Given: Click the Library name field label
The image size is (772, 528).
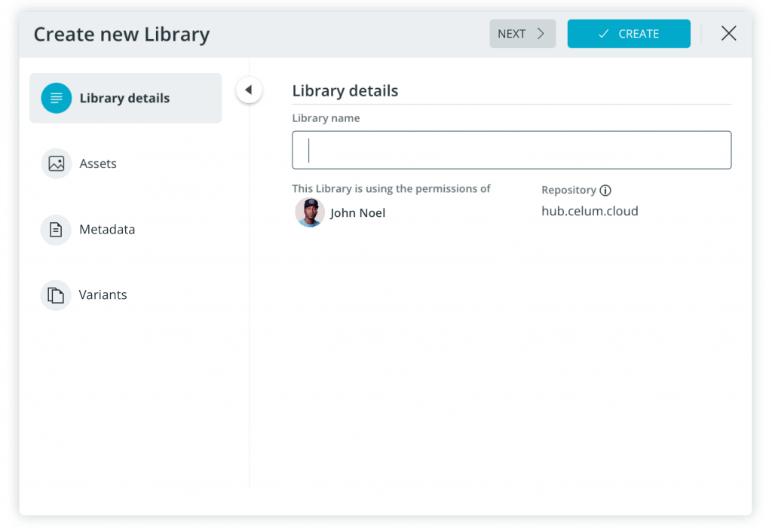Looking at the screenshot, I should click(326, 118).
